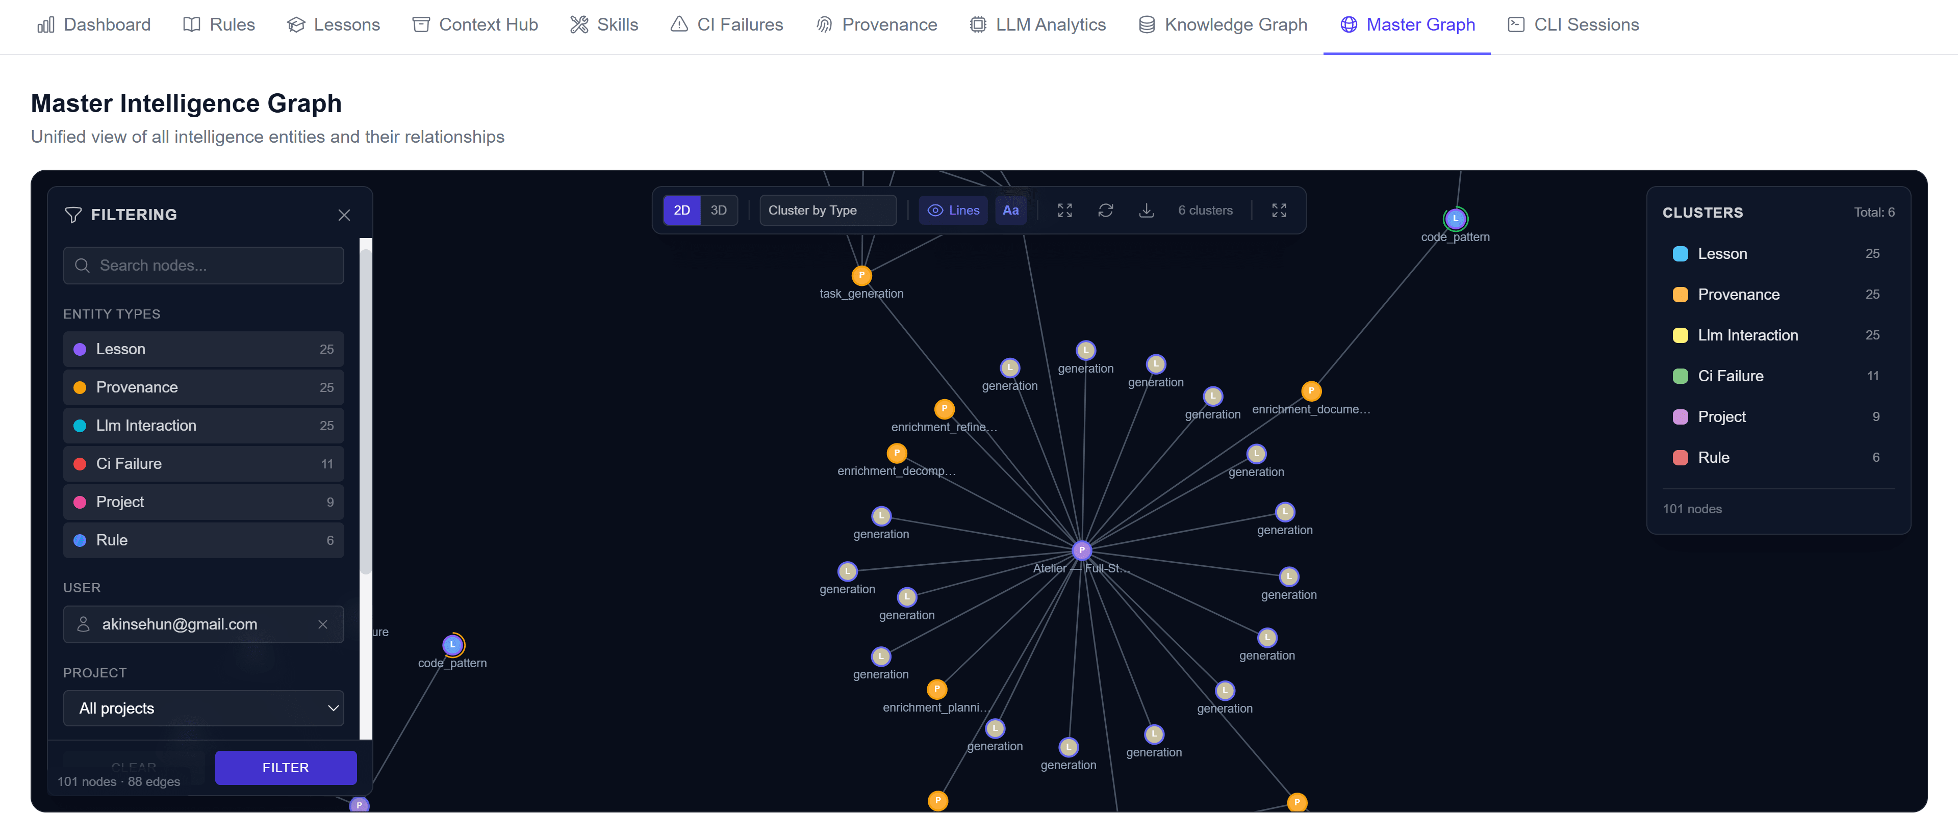Open the CLI Sessions tab
This screenshot has height=840, width=1958.
1573,24
